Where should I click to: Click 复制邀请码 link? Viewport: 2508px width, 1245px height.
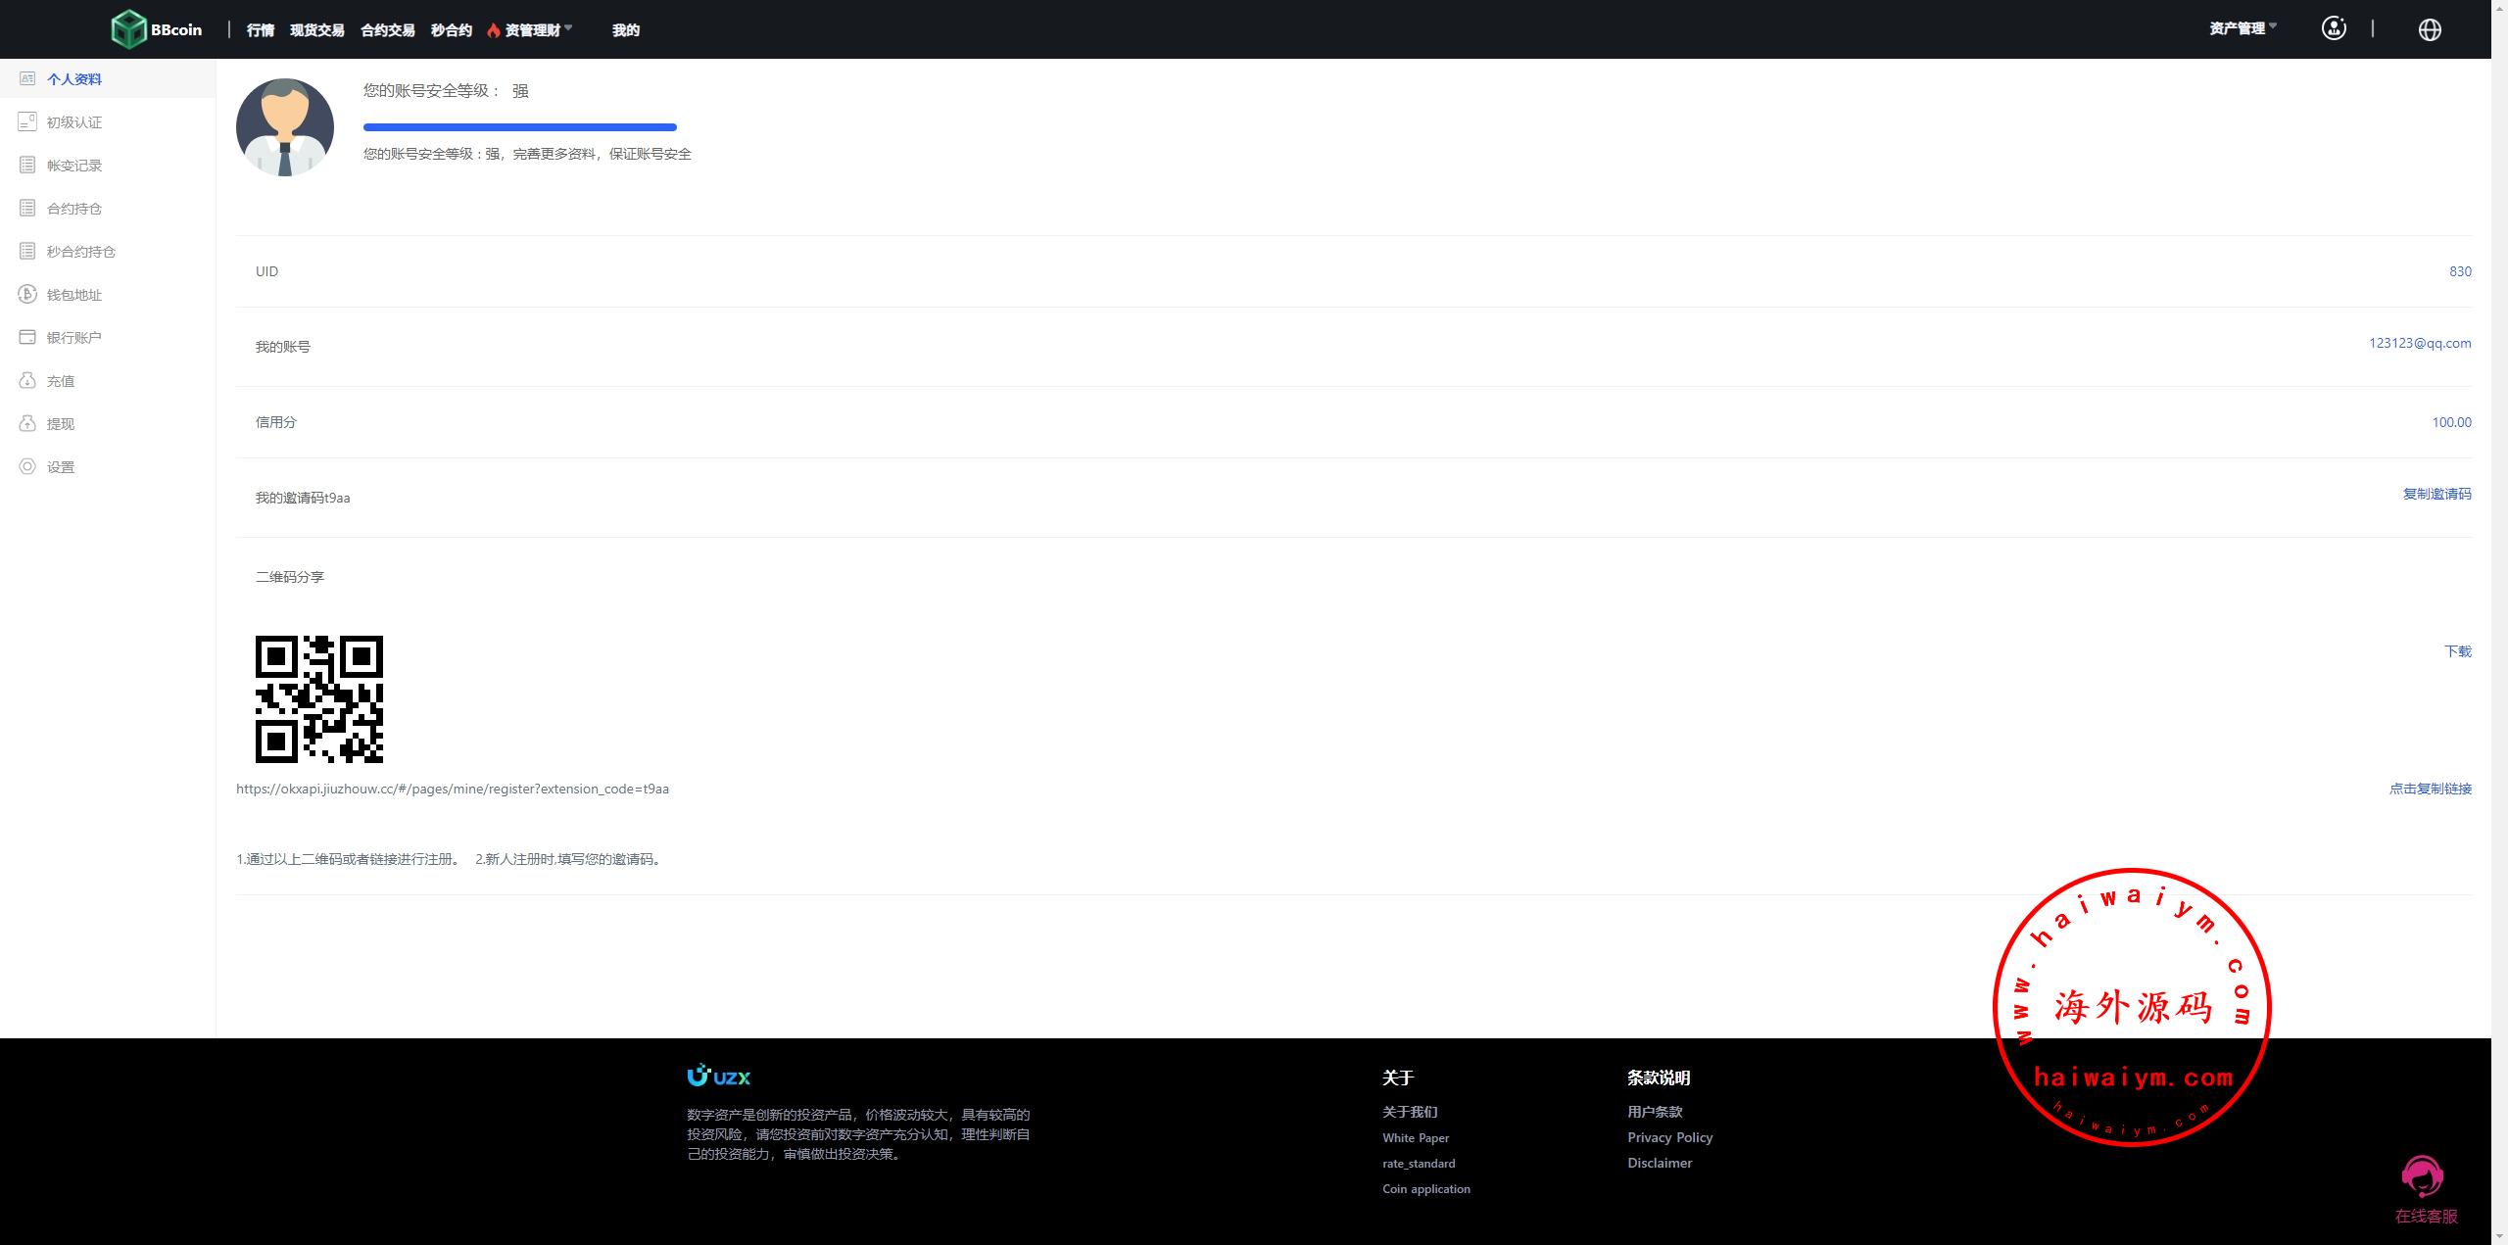(x=2436, y=494)
